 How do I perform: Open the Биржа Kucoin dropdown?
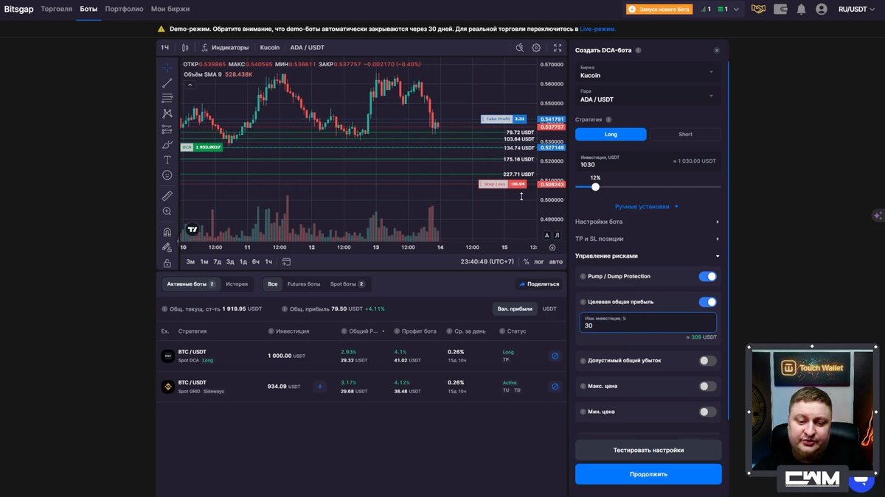click(648, 71)
